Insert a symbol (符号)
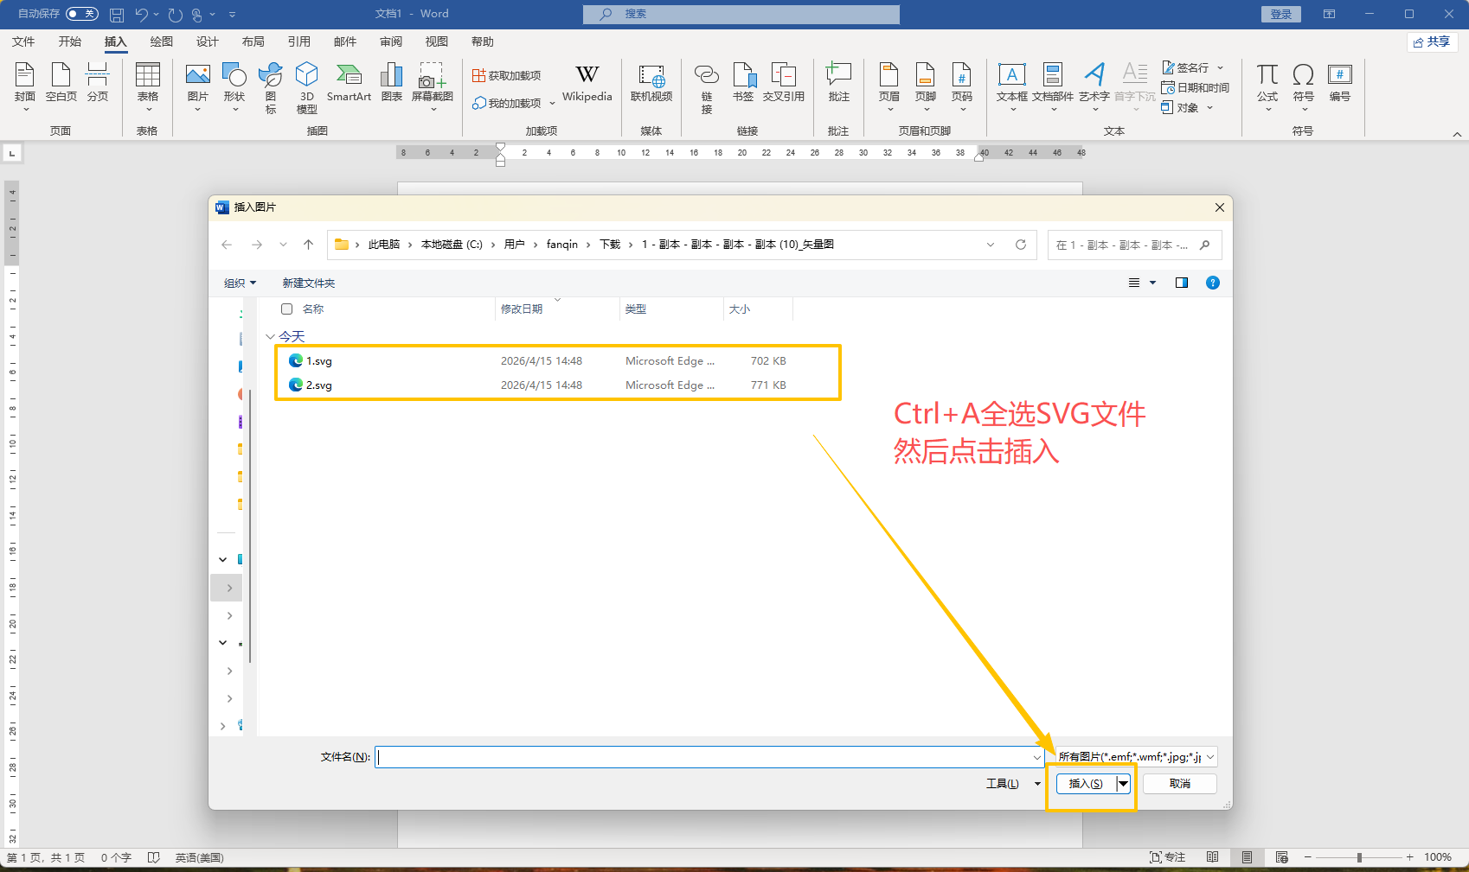 pyautogui.click(x=1304, y=86)
